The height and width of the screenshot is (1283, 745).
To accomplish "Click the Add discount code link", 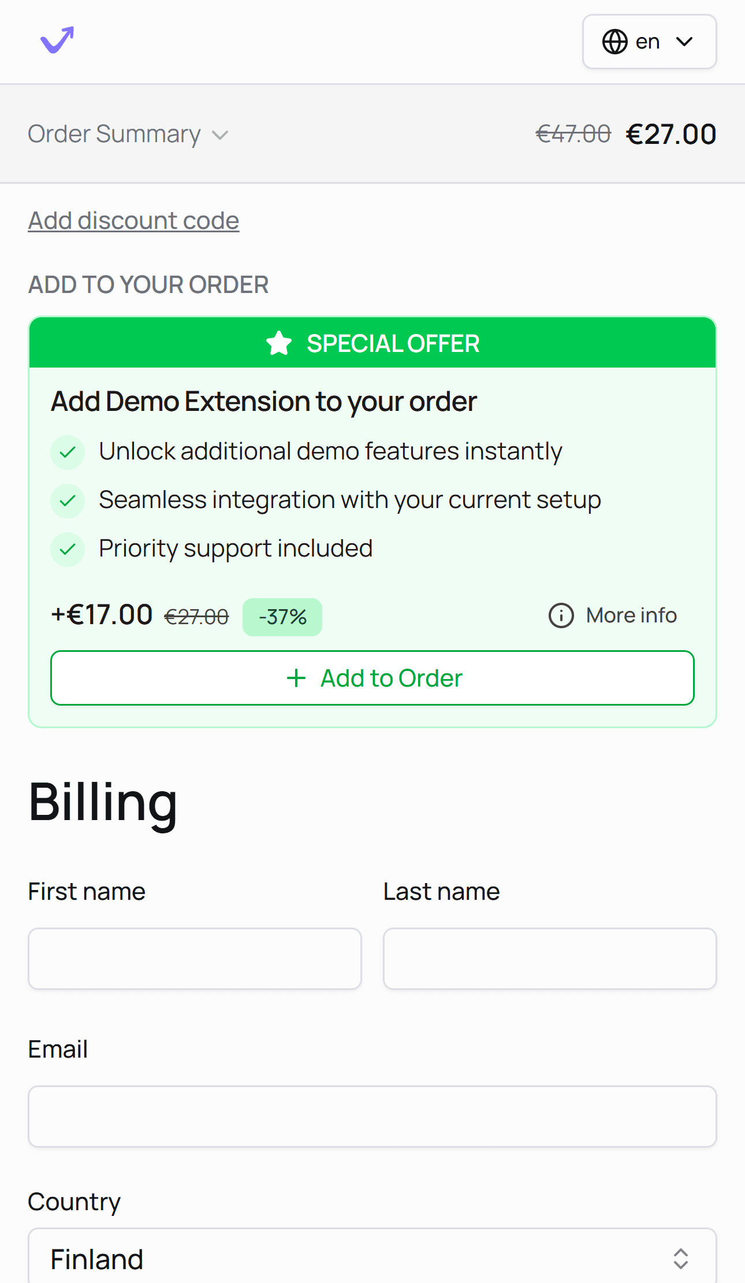I will click(133, 221).
